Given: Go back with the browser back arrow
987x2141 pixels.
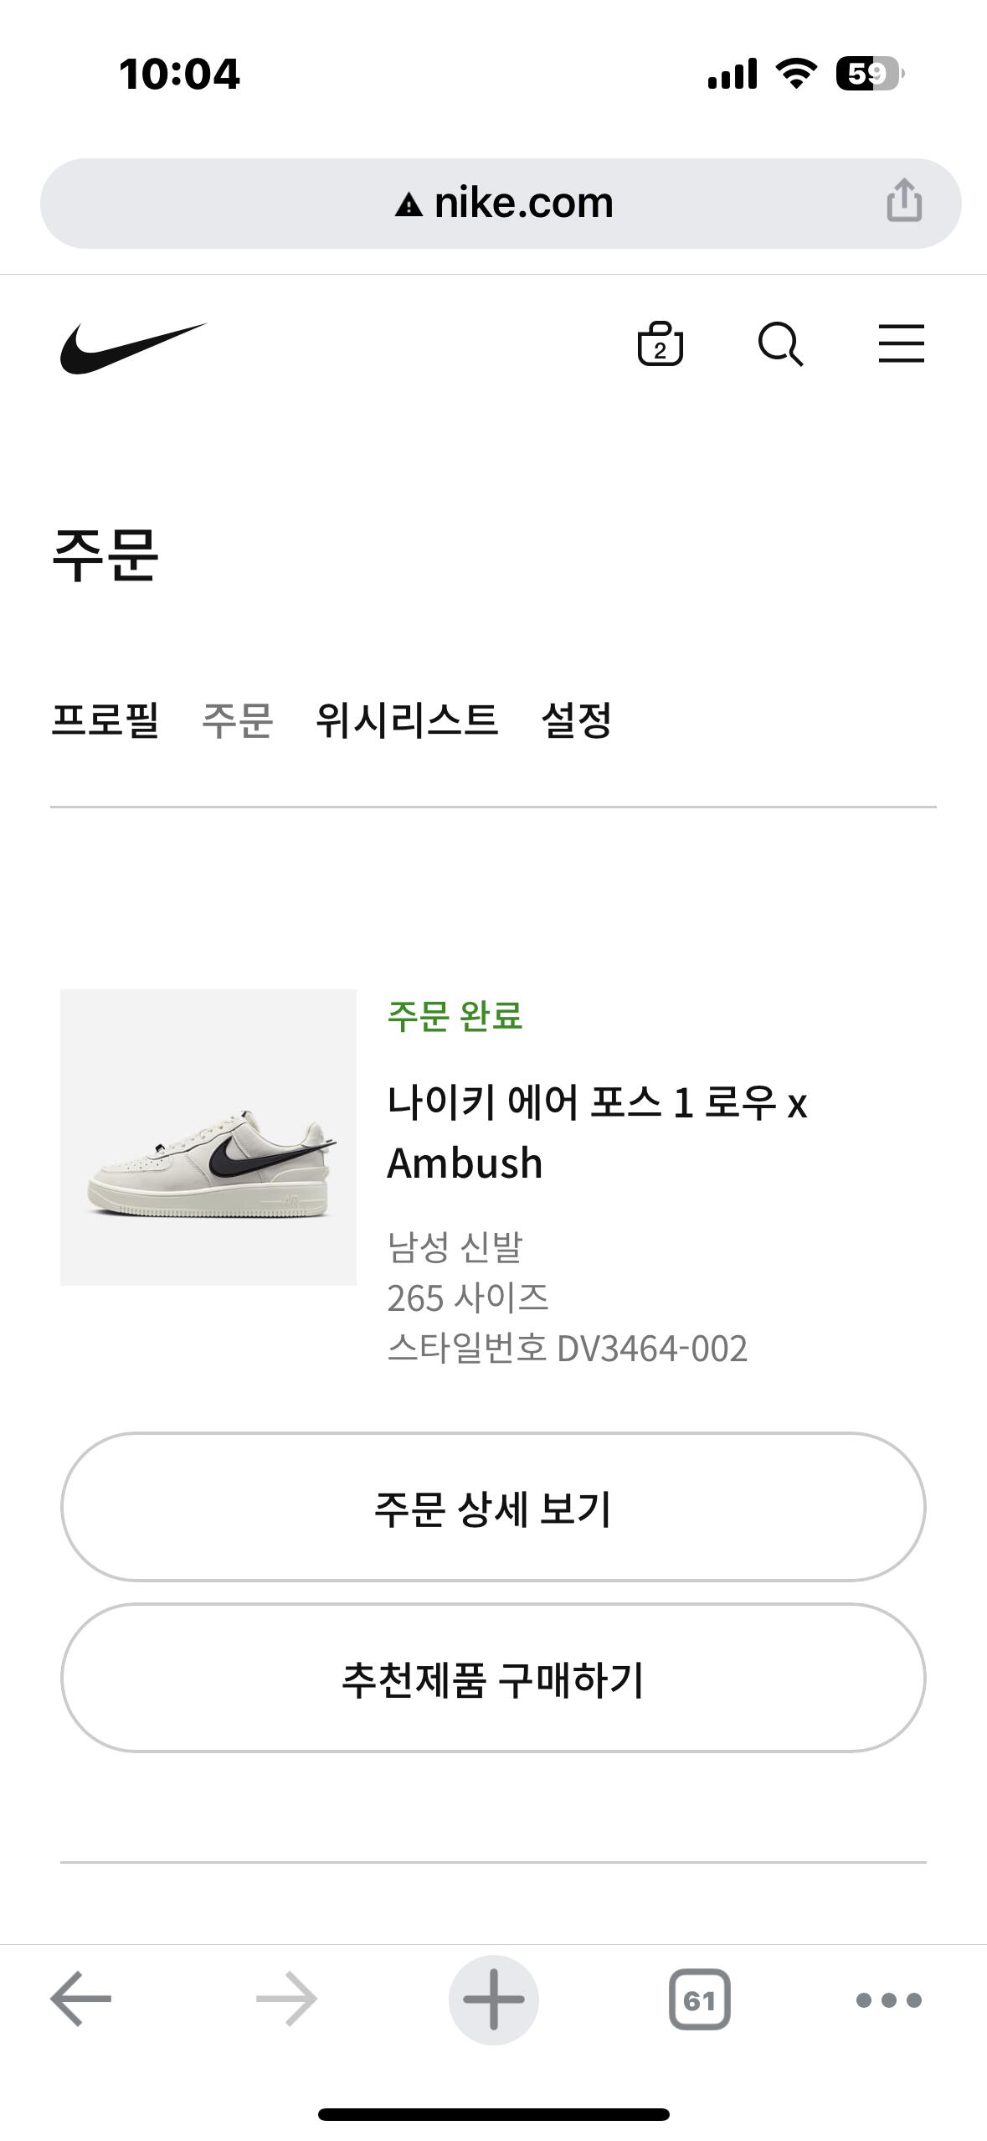Looking at the screenshot, I should (x=80, y=1999).
